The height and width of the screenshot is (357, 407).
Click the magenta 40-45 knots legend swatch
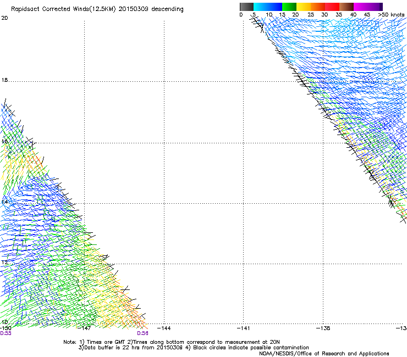pos(361,7)
